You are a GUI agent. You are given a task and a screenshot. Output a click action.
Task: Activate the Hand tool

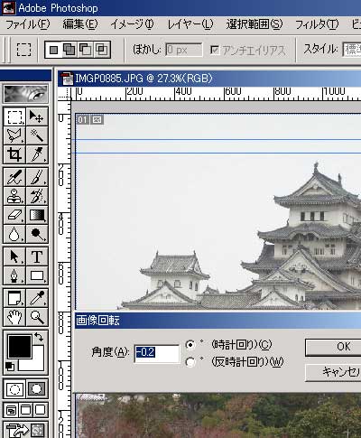point(14,317)
